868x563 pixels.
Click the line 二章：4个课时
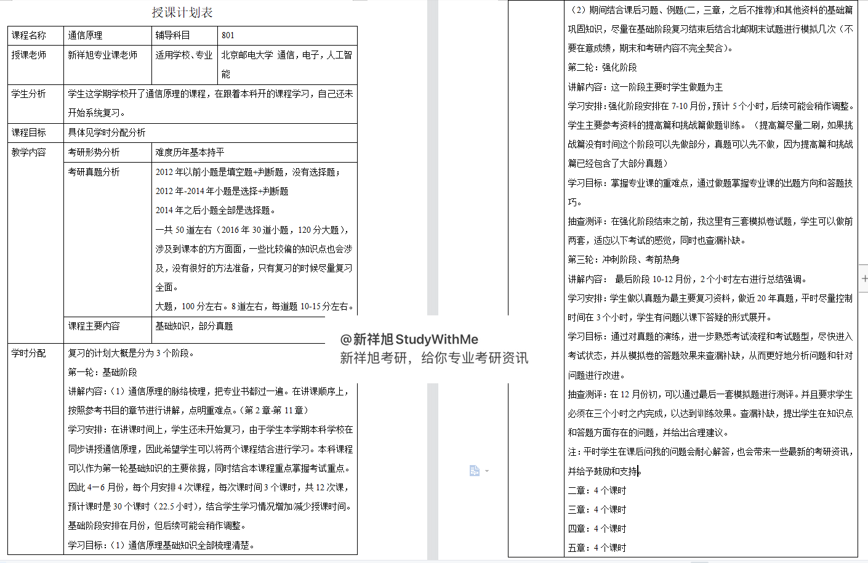click(597, 490)
